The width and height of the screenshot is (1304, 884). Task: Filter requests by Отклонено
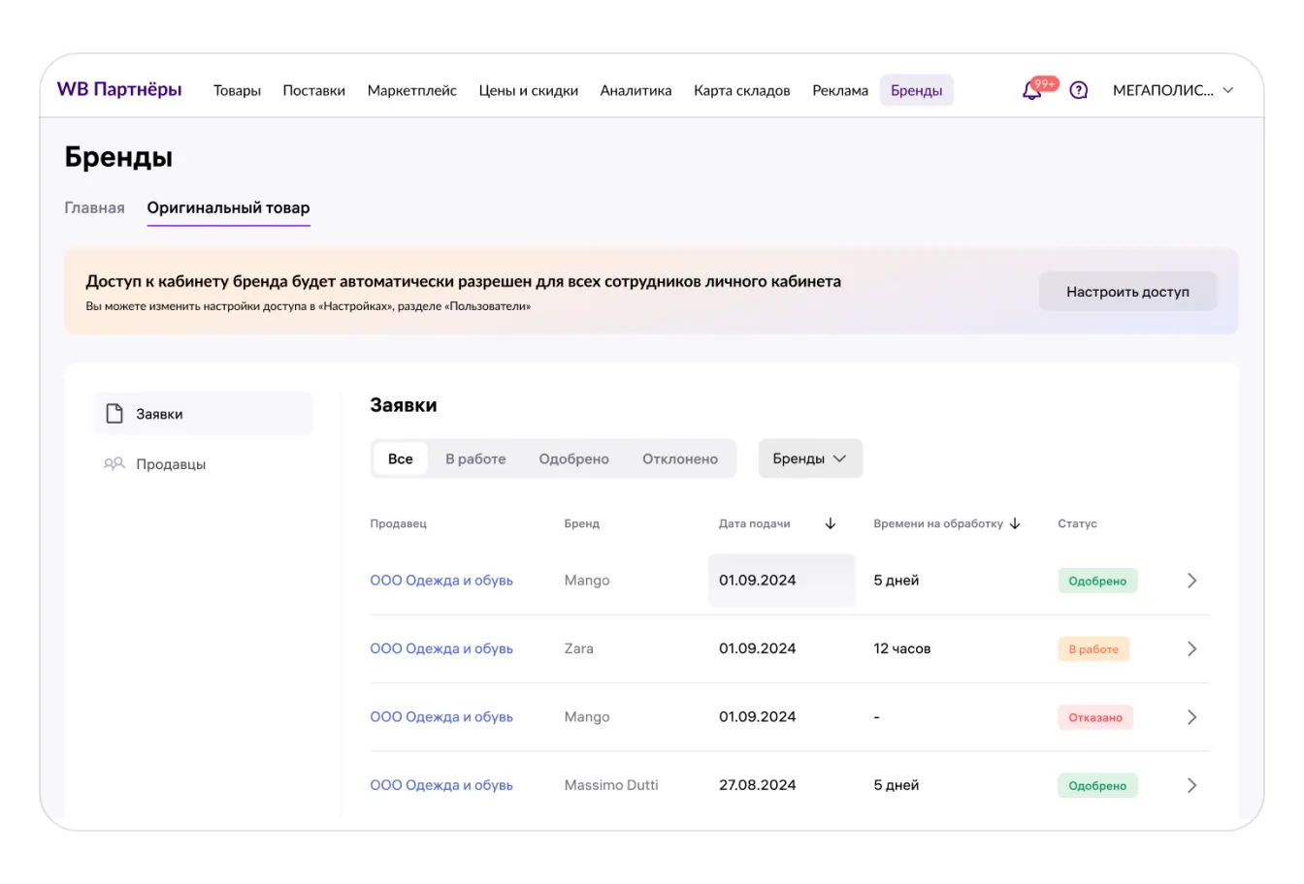[679, 459]
